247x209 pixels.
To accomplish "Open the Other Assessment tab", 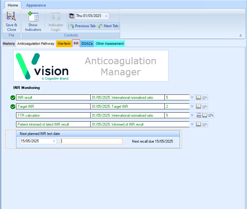I will coord(110,44).
